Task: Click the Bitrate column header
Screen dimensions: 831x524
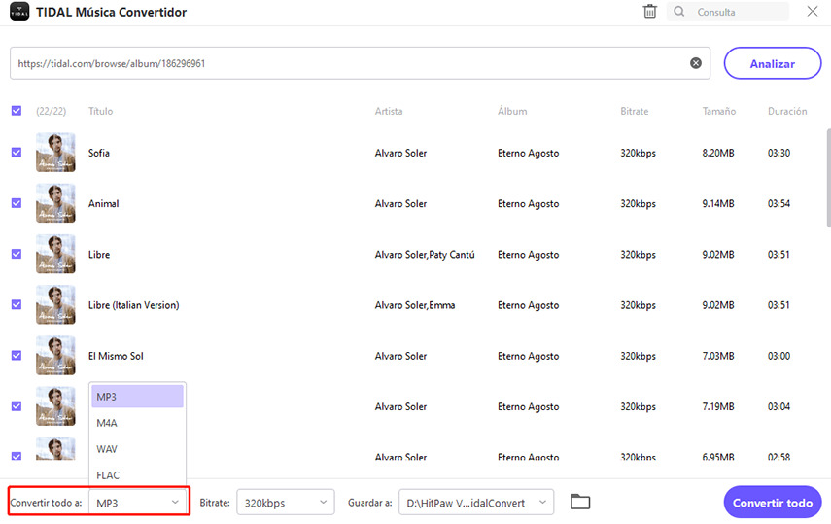Action: pyautogui.click(x=635, y=111)
